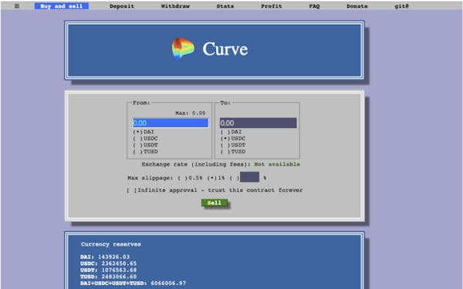Open the Stats menu item
This screenshot has height=289, width=463.
point(225,6)
